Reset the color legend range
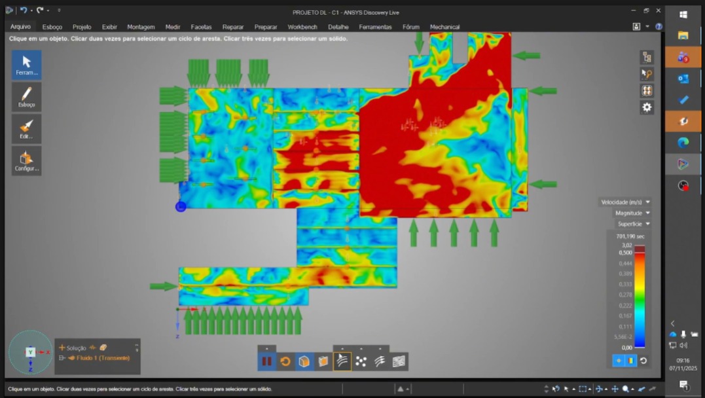This screenshot has height=398, width=705. (643, 361)
